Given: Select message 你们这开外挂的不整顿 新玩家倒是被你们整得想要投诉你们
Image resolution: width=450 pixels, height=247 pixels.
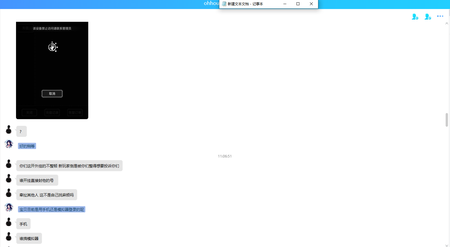Looking at the screenshot, I should pos(69,166).
